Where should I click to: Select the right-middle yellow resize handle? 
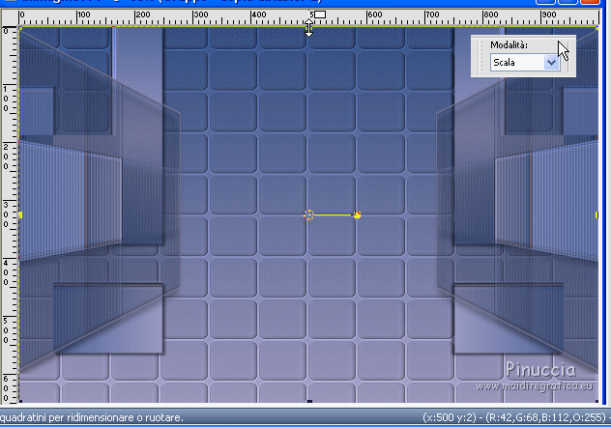[x=596, y=214]
